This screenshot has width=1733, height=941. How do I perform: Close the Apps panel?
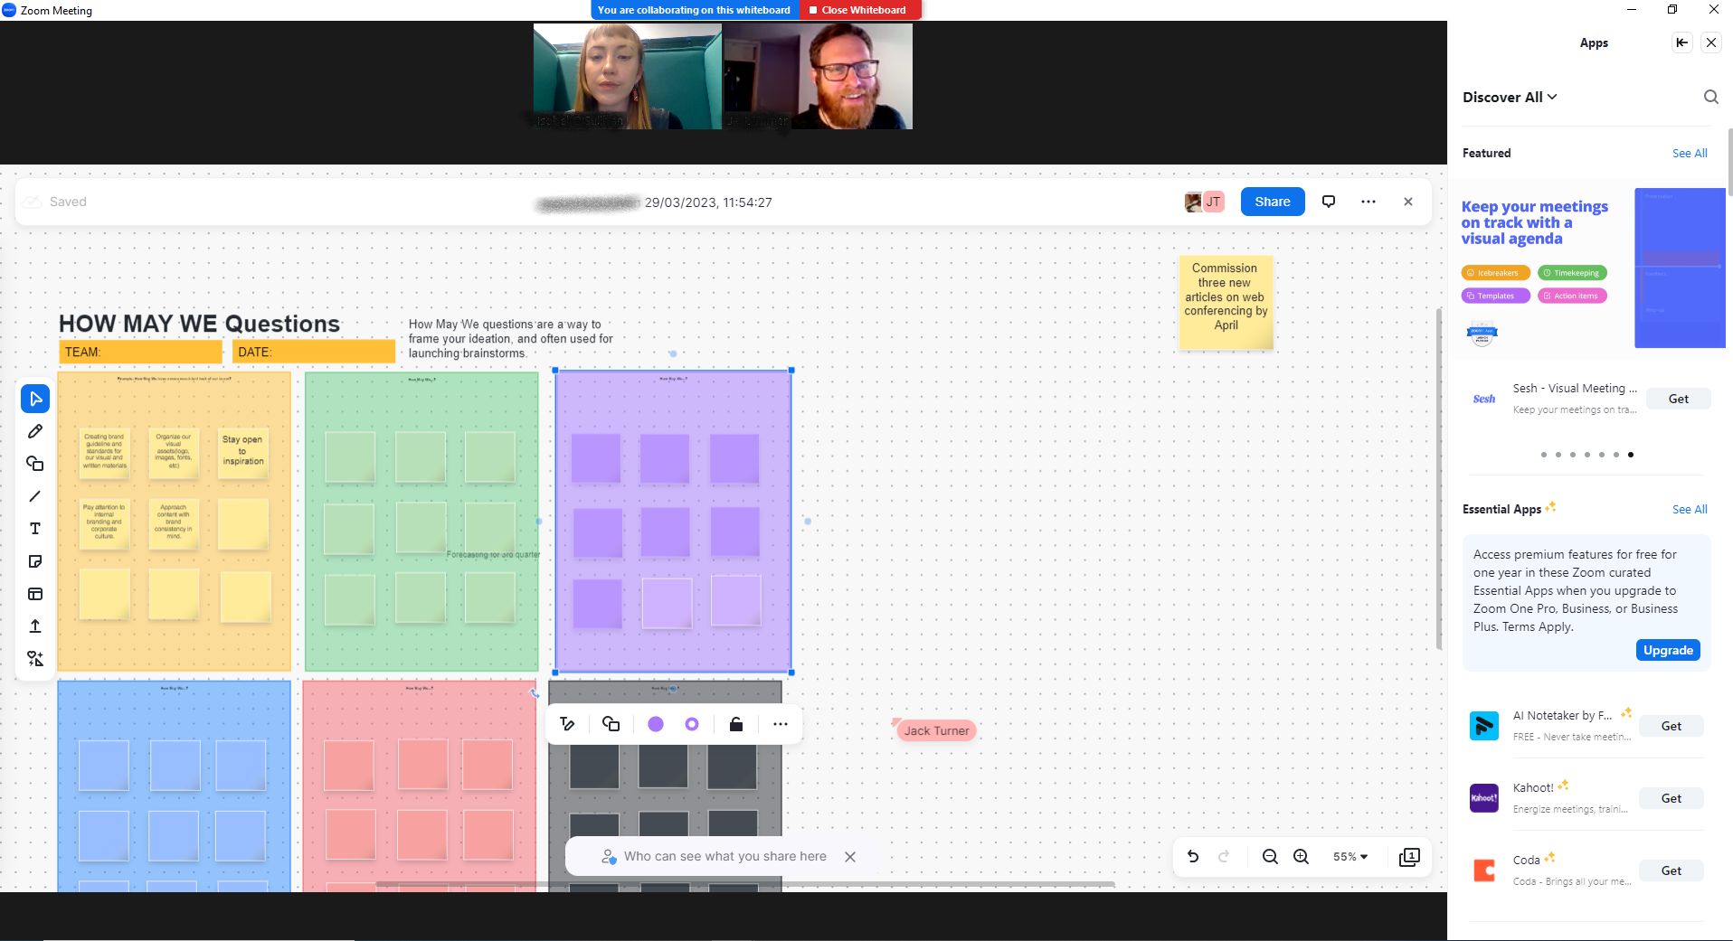pyautogui.click(x=1711, y=42)
